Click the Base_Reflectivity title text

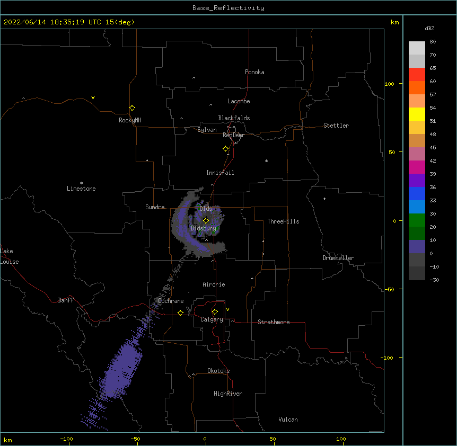228,8
